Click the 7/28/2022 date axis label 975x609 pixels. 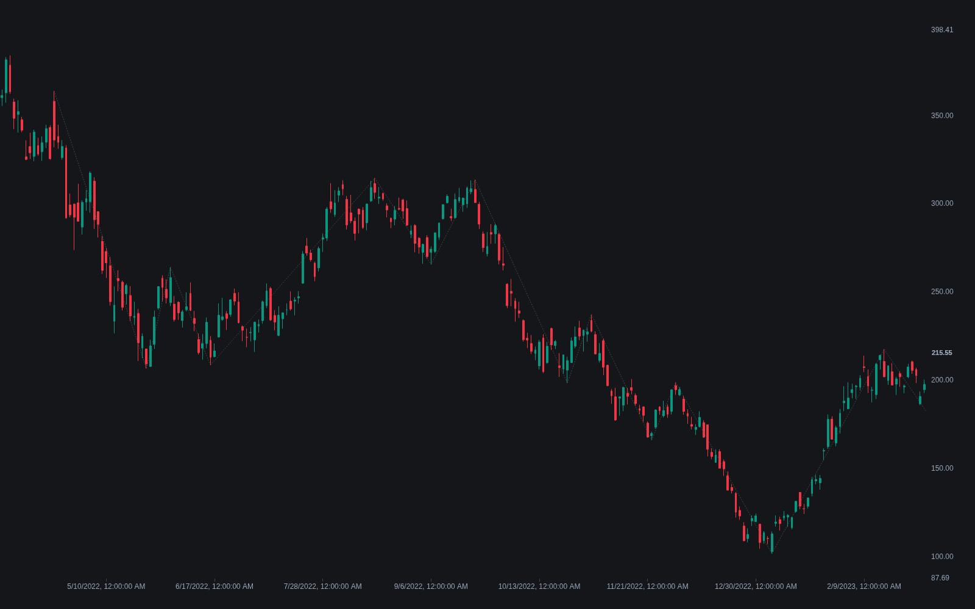(322, 586)
